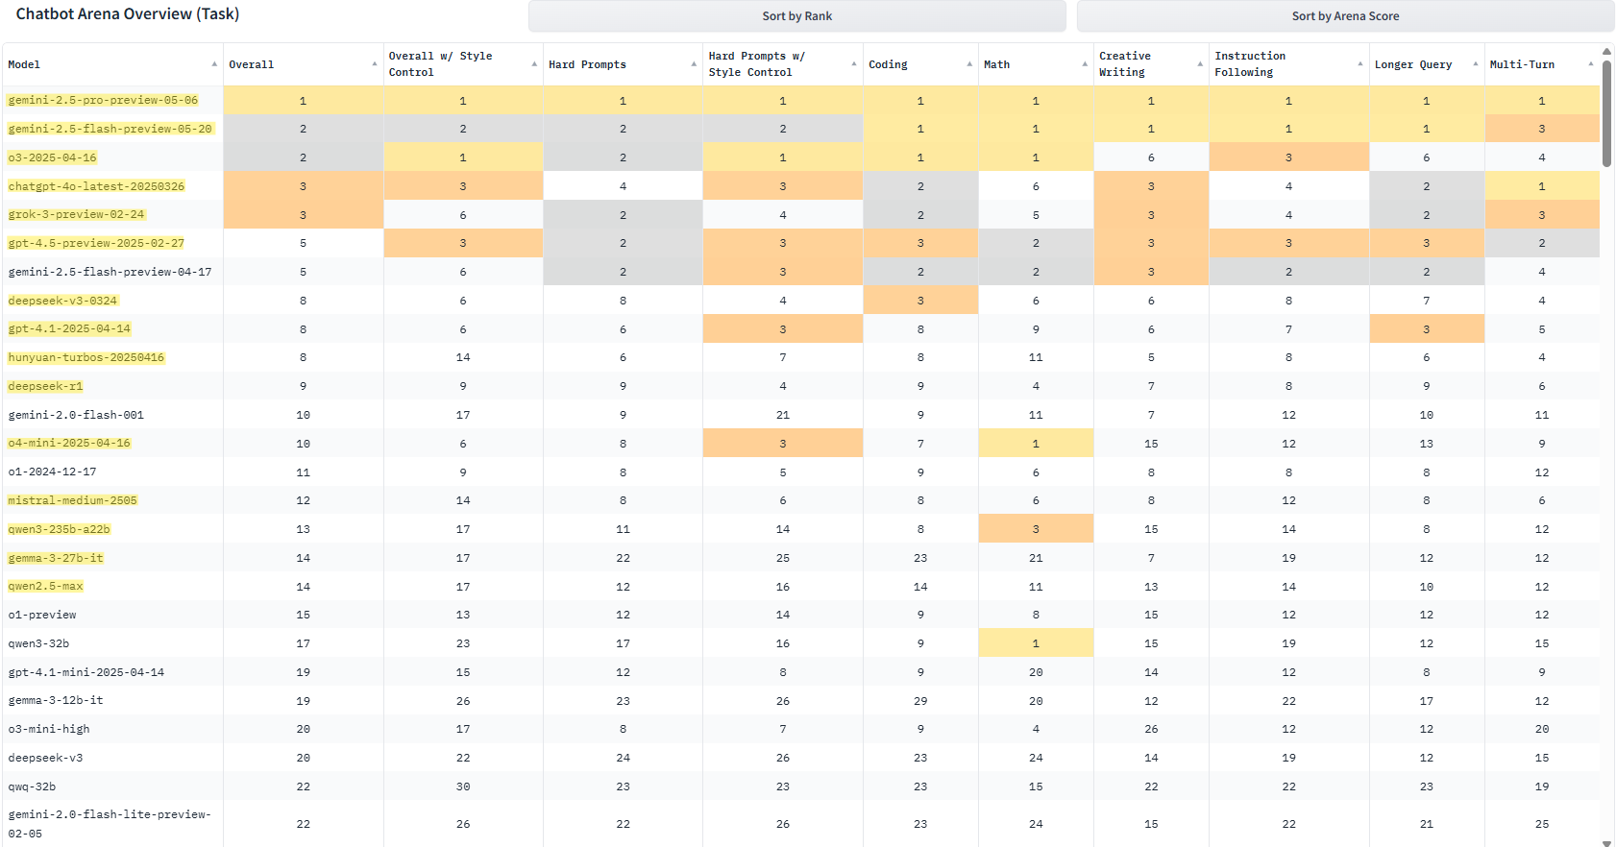Click qwen3-235b-a22b Math rank 3 cell
The height and width of the screenshot is (847, 1616).
[1036, 529]
